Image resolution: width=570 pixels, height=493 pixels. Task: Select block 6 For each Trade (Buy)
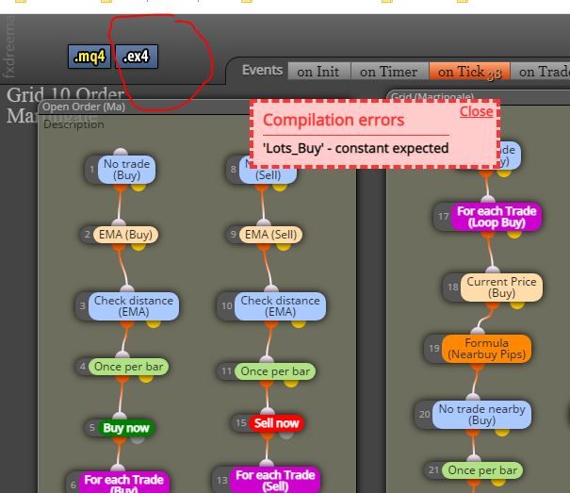pos(123,484)
